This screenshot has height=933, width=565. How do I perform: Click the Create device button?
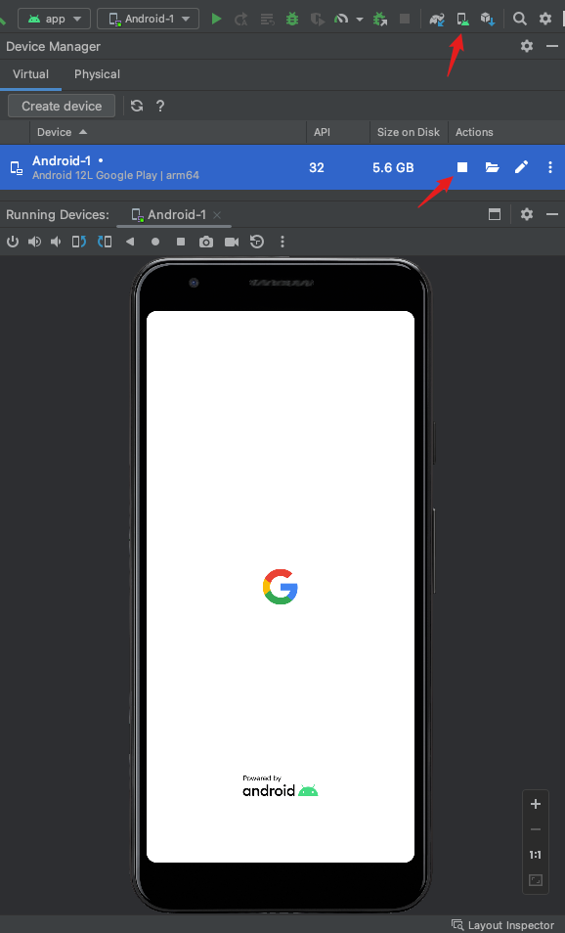coord(62,106)
